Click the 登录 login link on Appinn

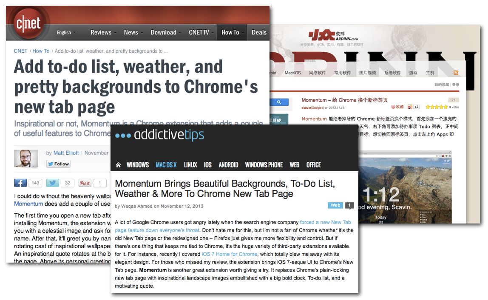[x=456, y=85]
